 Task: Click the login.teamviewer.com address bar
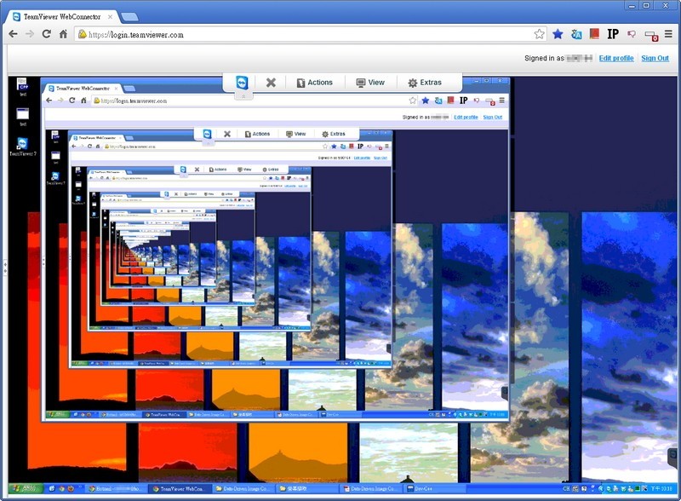[x=298, y=34]
